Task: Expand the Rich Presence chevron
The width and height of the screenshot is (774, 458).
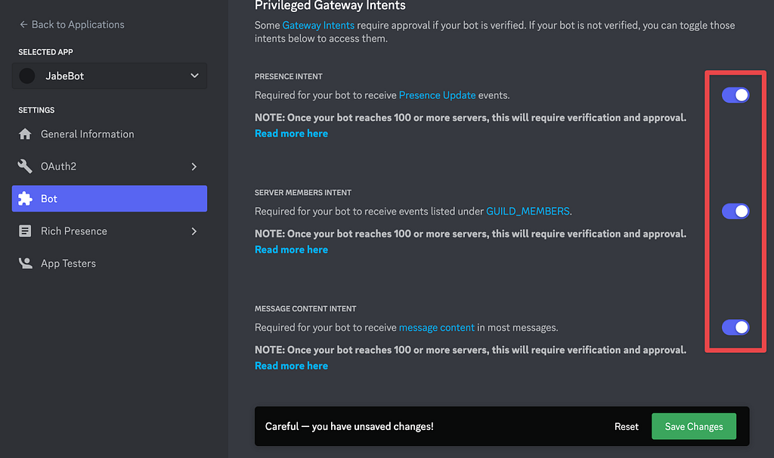Action: (194, 231)
